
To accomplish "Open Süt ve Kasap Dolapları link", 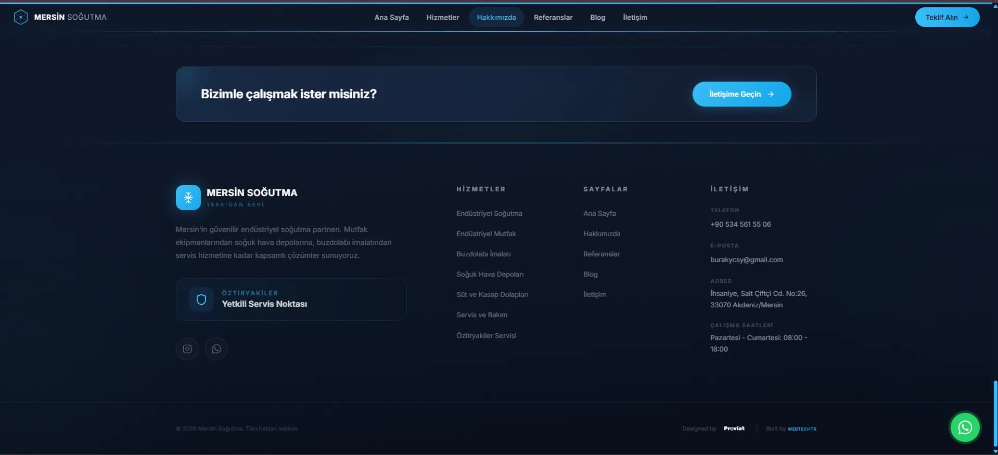I will [x=492, y=294].
